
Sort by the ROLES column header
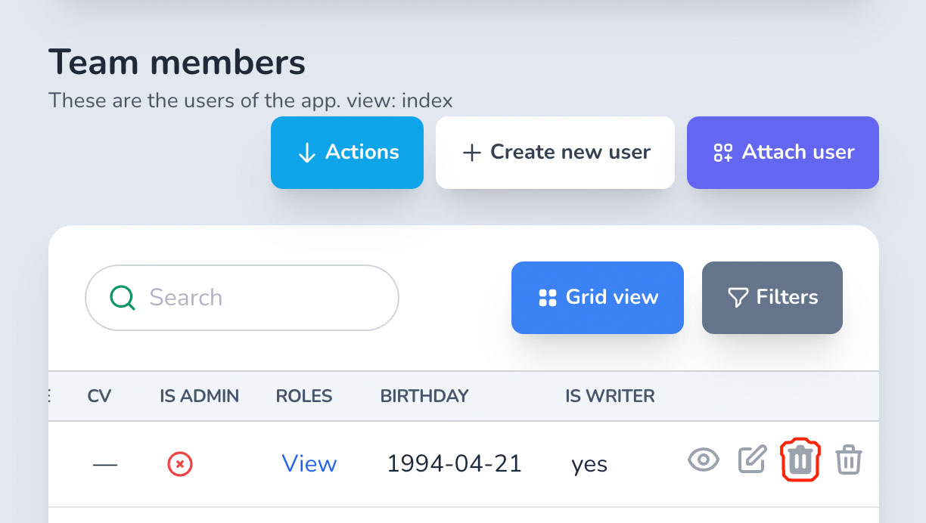[x=304, y=396]
